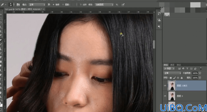
Task: Open the 填充 fill slider arrow
Action: pyautogui.click(x=200, y=78)
